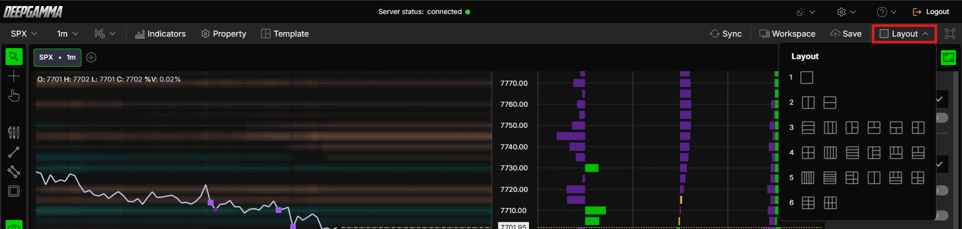Click the Layout panel heading
The image size is (962, 229).
click(805, 57)
